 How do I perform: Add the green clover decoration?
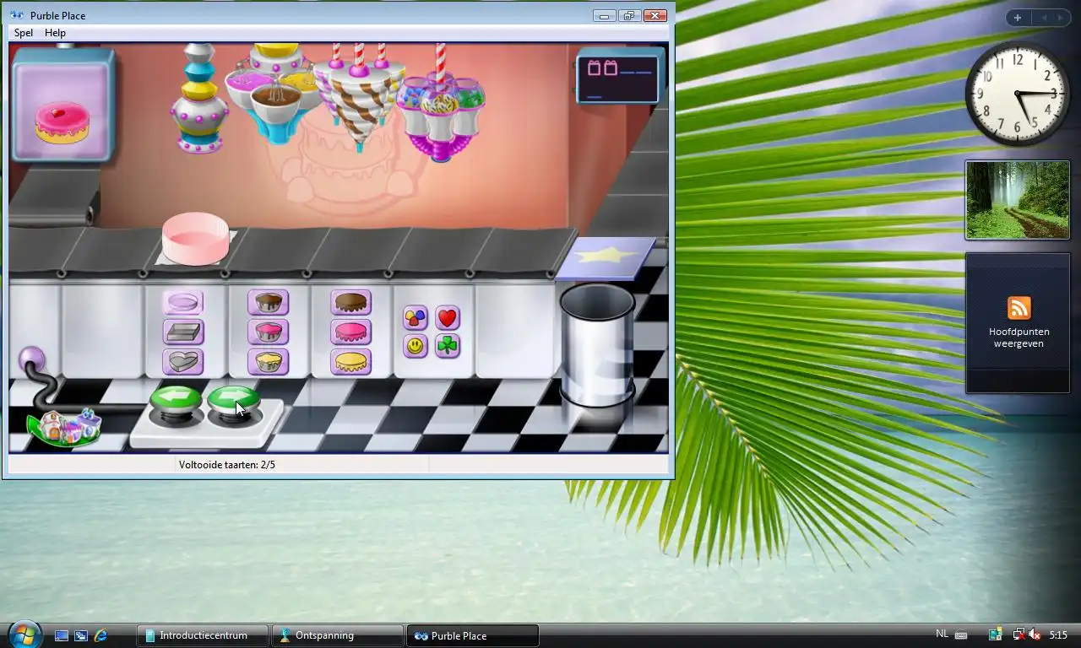click(x=448, y=346)
